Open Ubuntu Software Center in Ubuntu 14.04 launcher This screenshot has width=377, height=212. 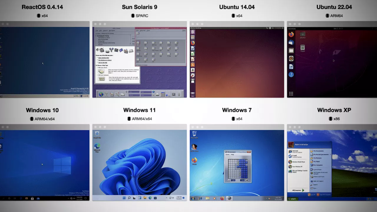[x=193, y=65]
